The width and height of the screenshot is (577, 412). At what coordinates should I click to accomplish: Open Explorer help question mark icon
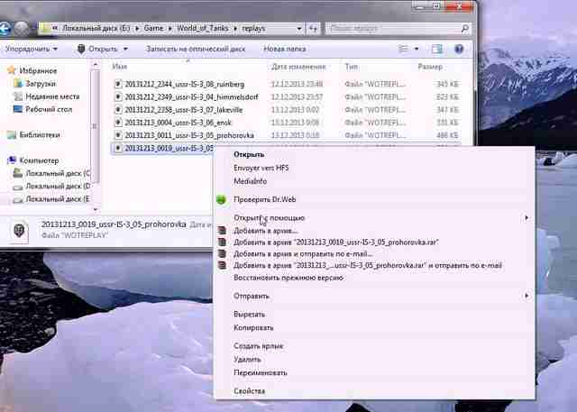coord(459,49)
